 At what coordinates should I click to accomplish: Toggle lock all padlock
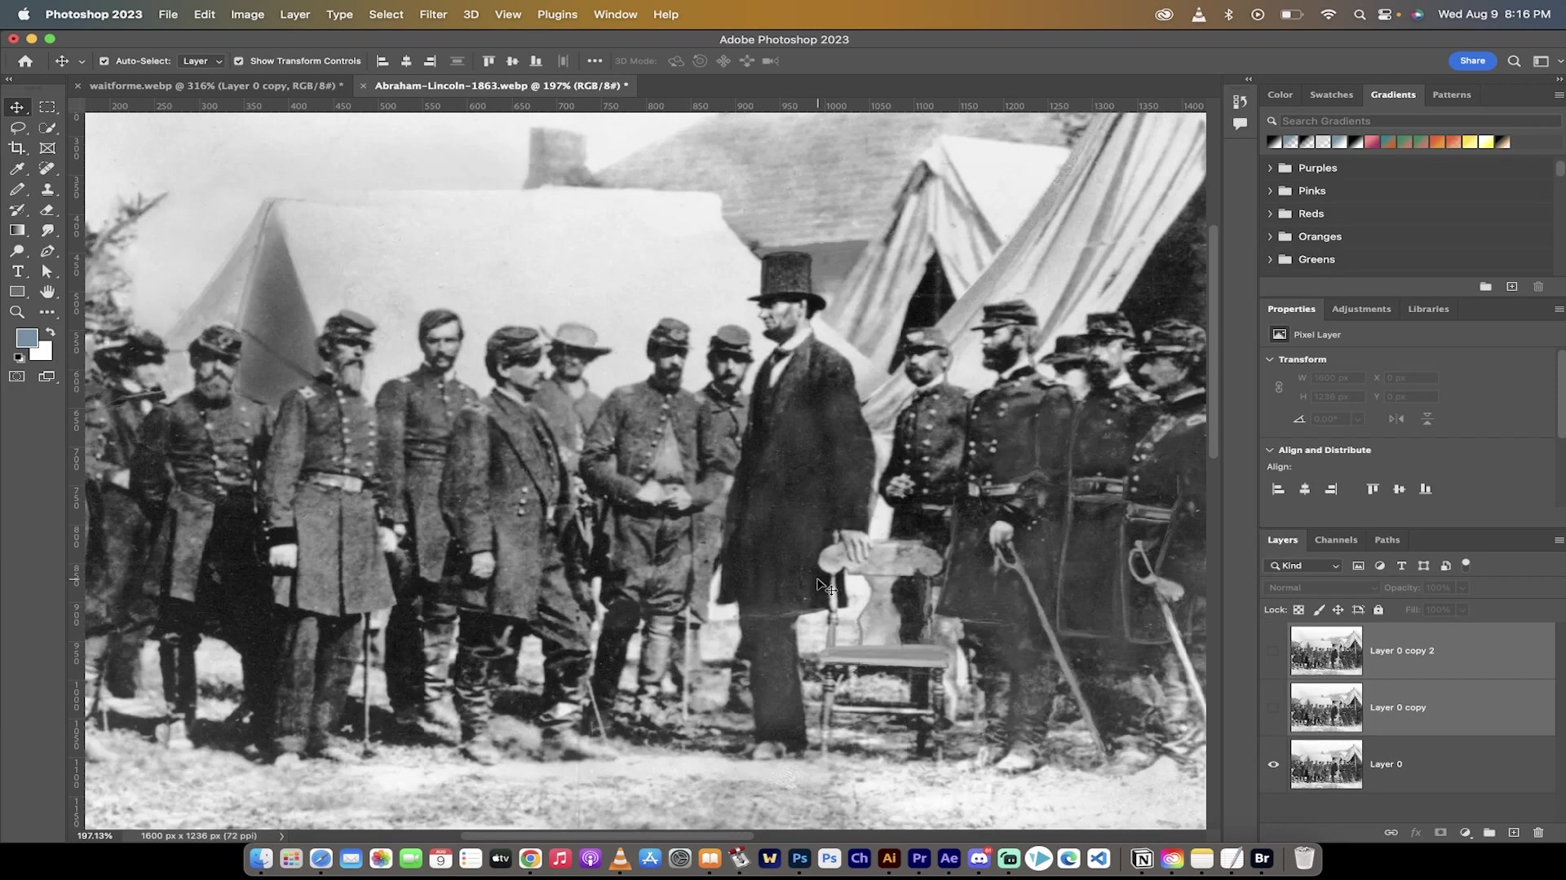(1378, 609)
